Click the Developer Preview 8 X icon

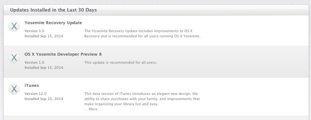(14, 57)
